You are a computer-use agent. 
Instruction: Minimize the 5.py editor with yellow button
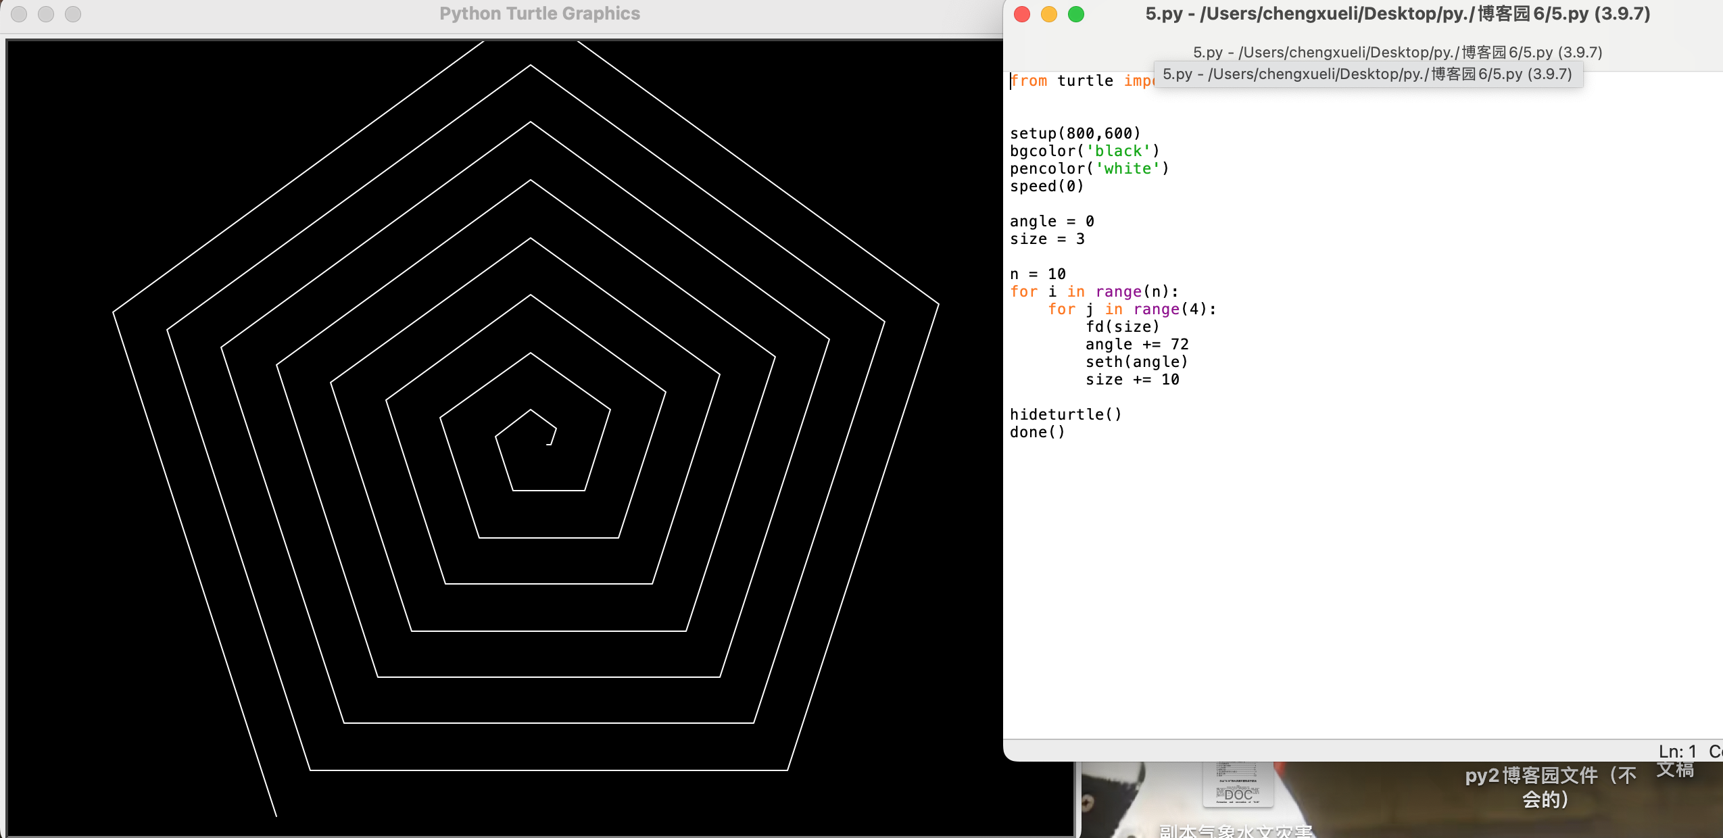[1049, 14]
